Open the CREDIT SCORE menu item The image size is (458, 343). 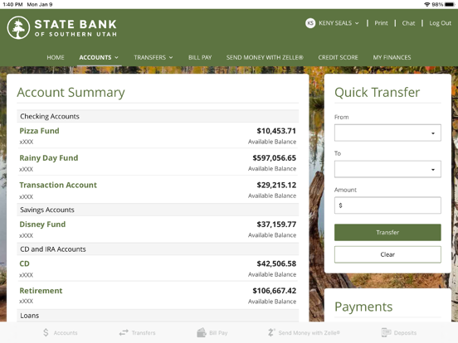338,57
